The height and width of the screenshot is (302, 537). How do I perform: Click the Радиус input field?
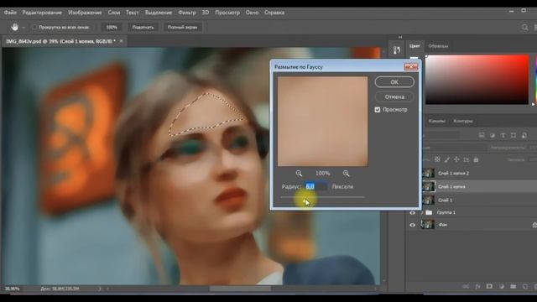point(315,186)
